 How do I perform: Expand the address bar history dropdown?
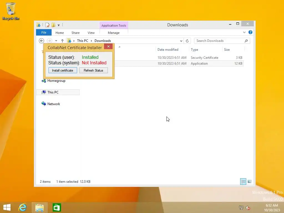pyautogui.click(x=181, y=41)
